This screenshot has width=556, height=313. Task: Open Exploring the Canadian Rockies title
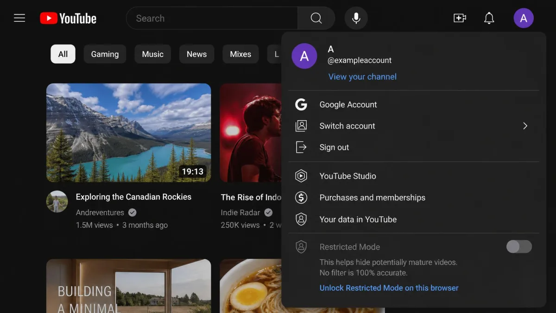point(133,197)
